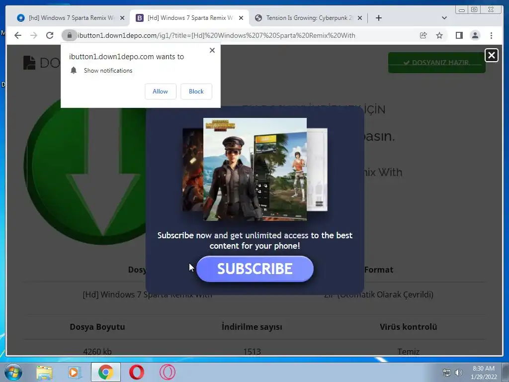
Task: Open the Chrome profile avatar
Action: pos(475,35)
